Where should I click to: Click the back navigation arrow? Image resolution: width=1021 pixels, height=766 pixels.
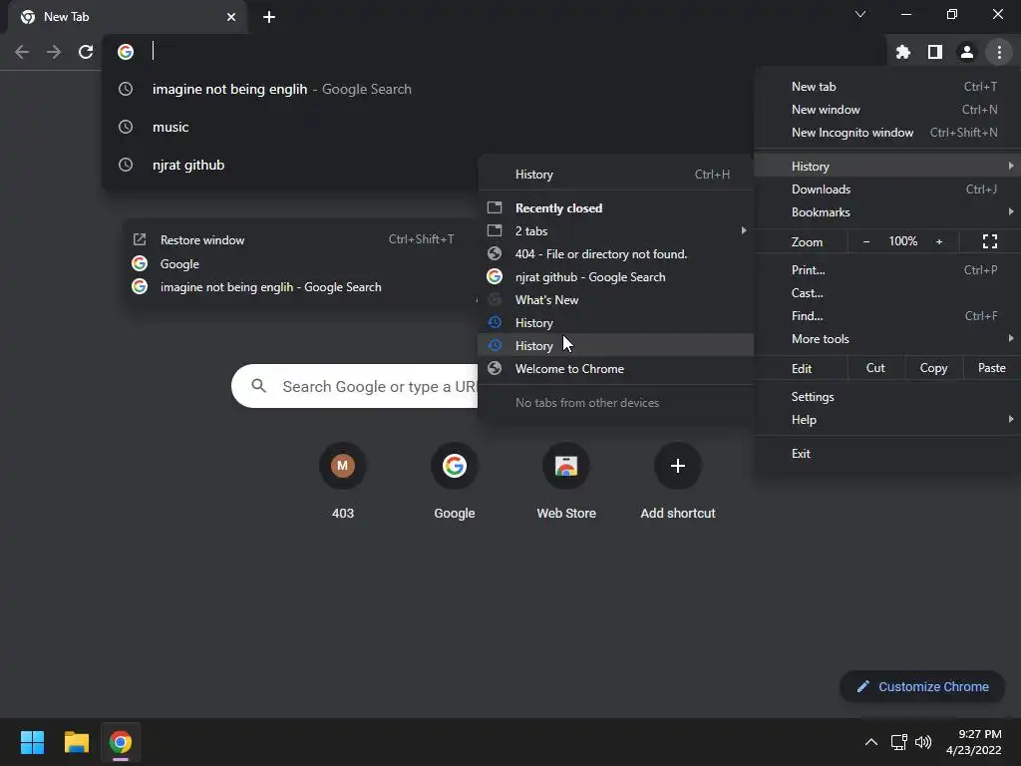pos(22,52)
